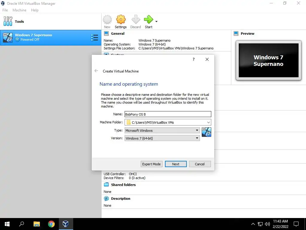
Task: Click the volume tray icon
Action: [267, 224]
